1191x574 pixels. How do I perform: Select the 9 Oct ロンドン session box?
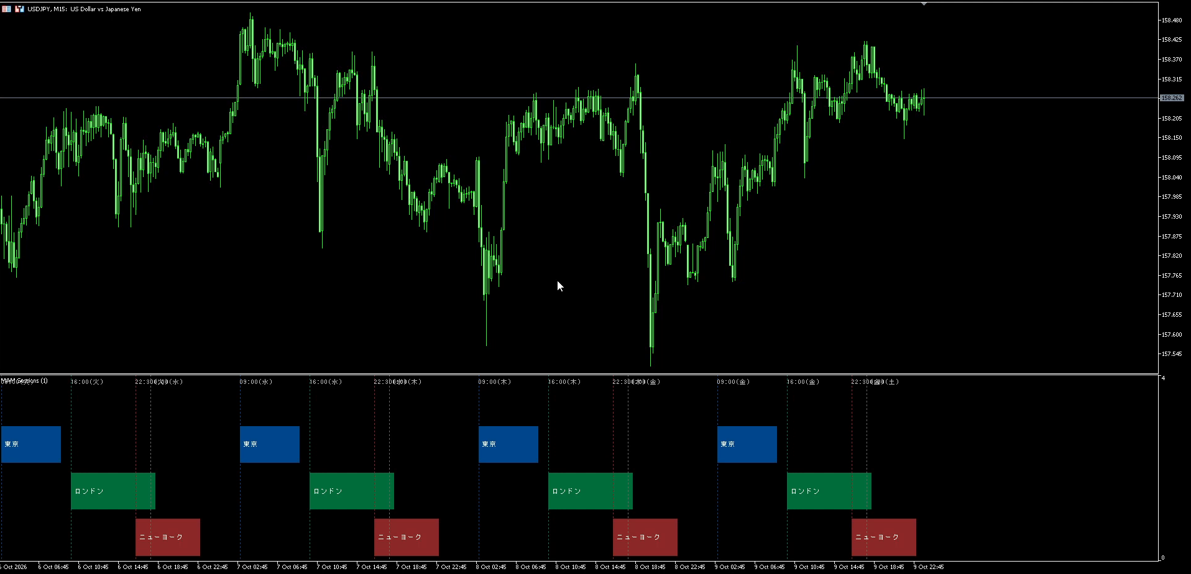[x=829, y=491]
